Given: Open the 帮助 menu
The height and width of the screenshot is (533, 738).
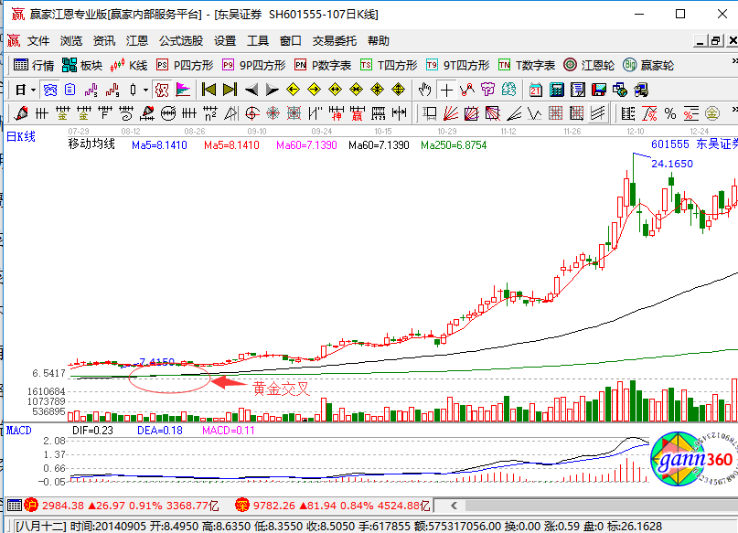Looking at the screenshot, I should pyautogui.click(x=379, y=41).
